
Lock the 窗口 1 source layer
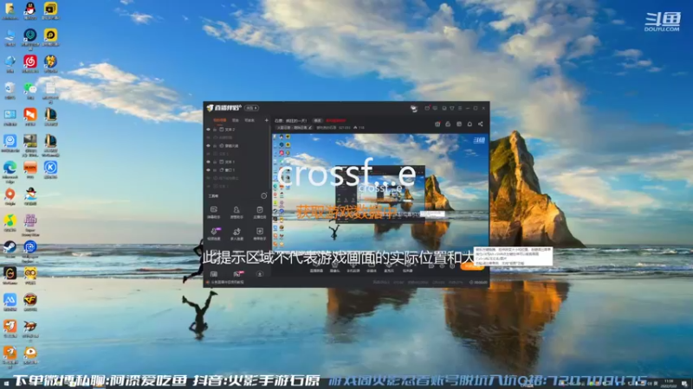[215, 169]
